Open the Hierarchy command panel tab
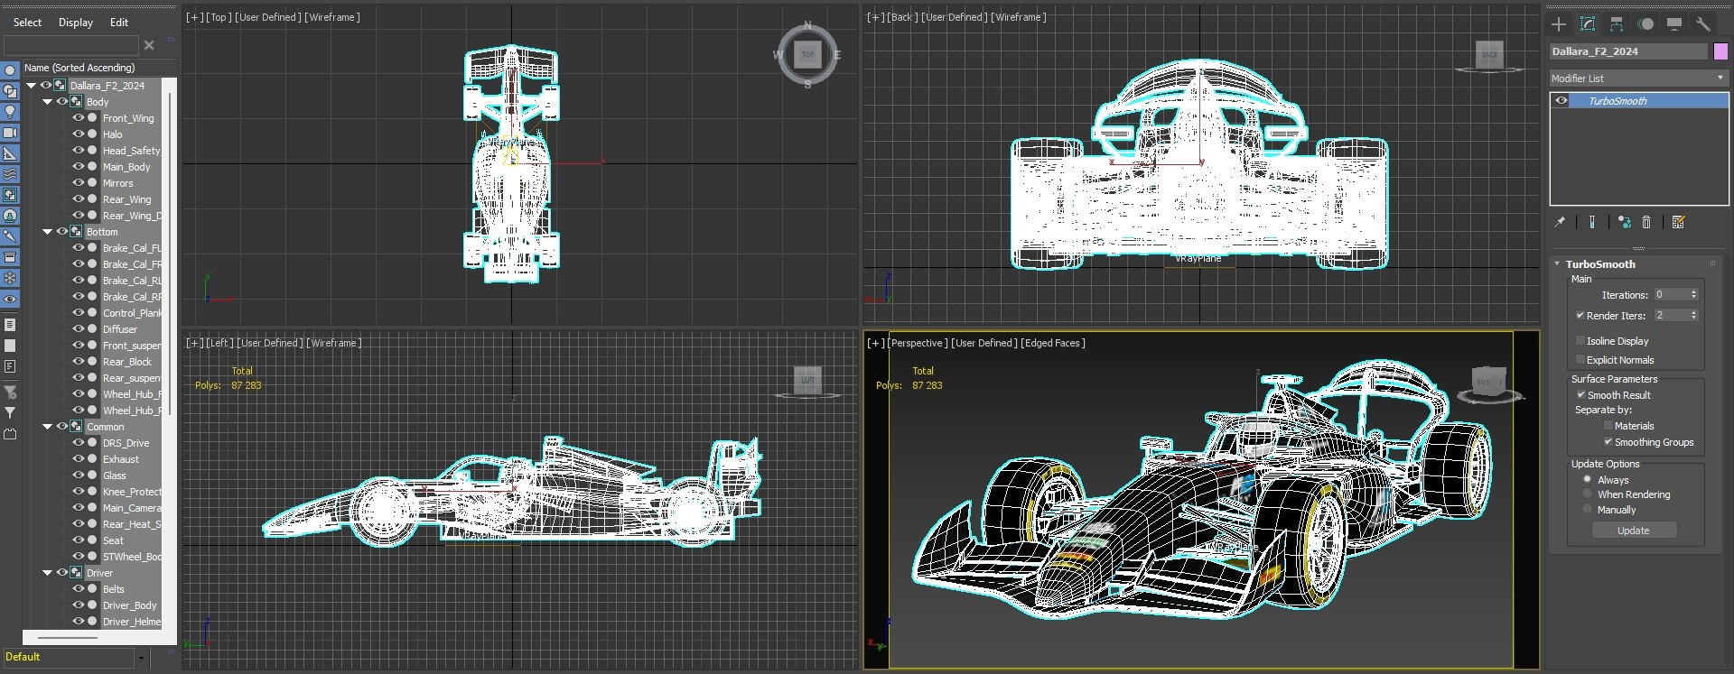 (1617, 24)
